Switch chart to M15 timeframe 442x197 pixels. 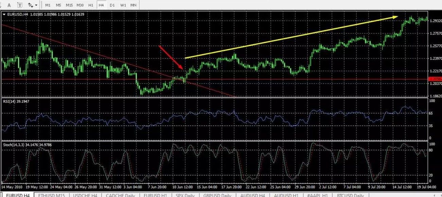tap(69, 5)
